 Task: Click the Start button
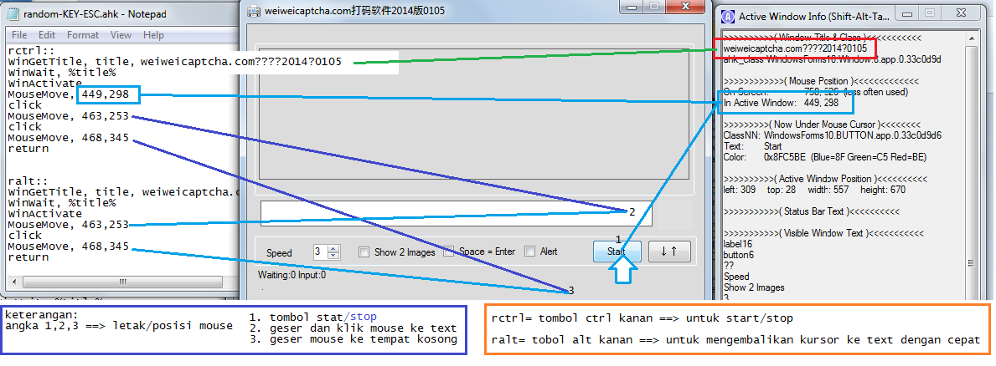[x=617, y=251]
